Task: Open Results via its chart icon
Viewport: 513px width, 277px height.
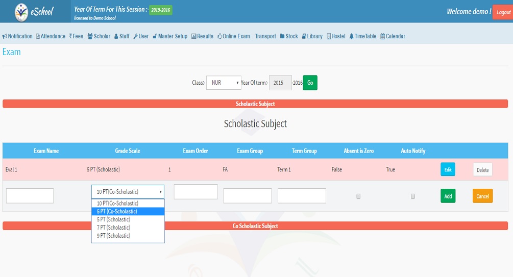Action: (x=193, y=36)
